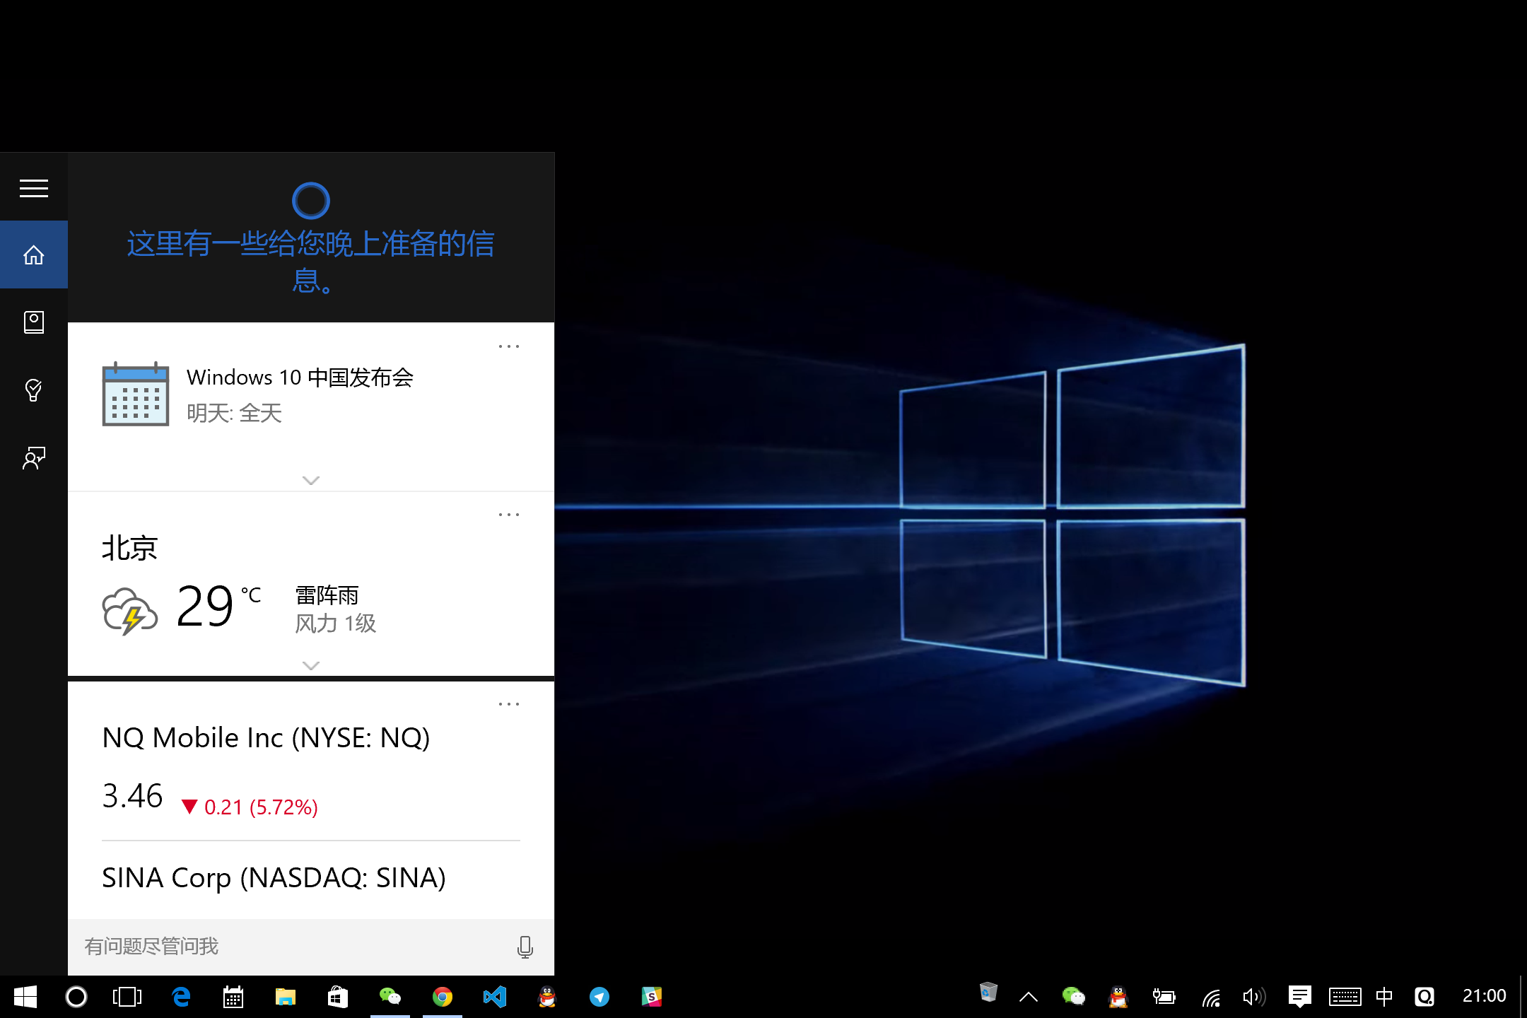Viewport: 1527px width, 1018px height.
Task: Open Cortana's Home view in the sidebar
Action: [x=33, y=255]
